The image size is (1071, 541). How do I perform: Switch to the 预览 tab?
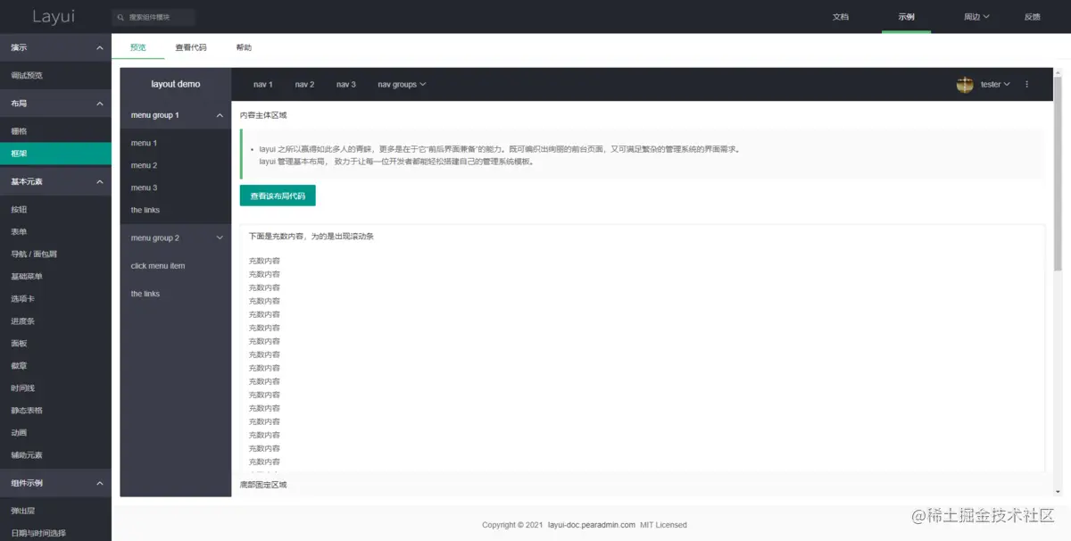137,47
